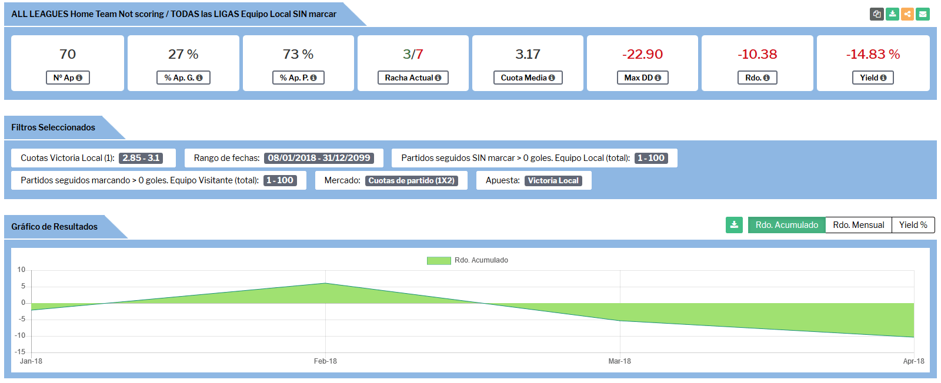Image resolution: width=941 pixels, height=383 pixels.
Task: Download the results chart image
Action: pyautogui.click(x=734, y=225)
